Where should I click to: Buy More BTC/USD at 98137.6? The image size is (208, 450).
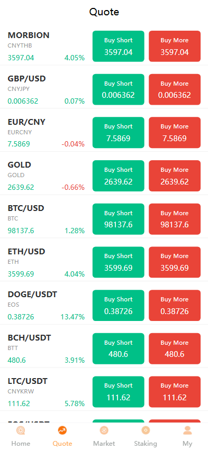pos(175,219)
